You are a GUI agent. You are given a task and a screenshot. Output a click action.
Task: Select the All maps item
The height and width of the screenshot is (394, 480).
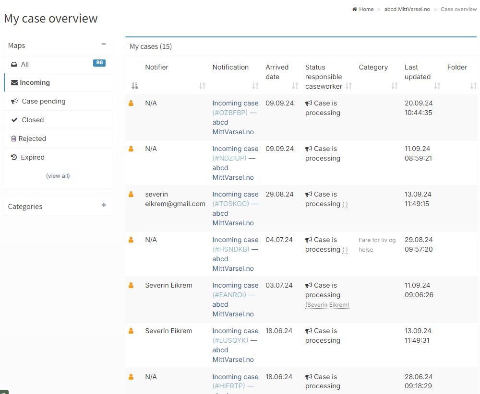pyautogui.click(x=58, y=64)
